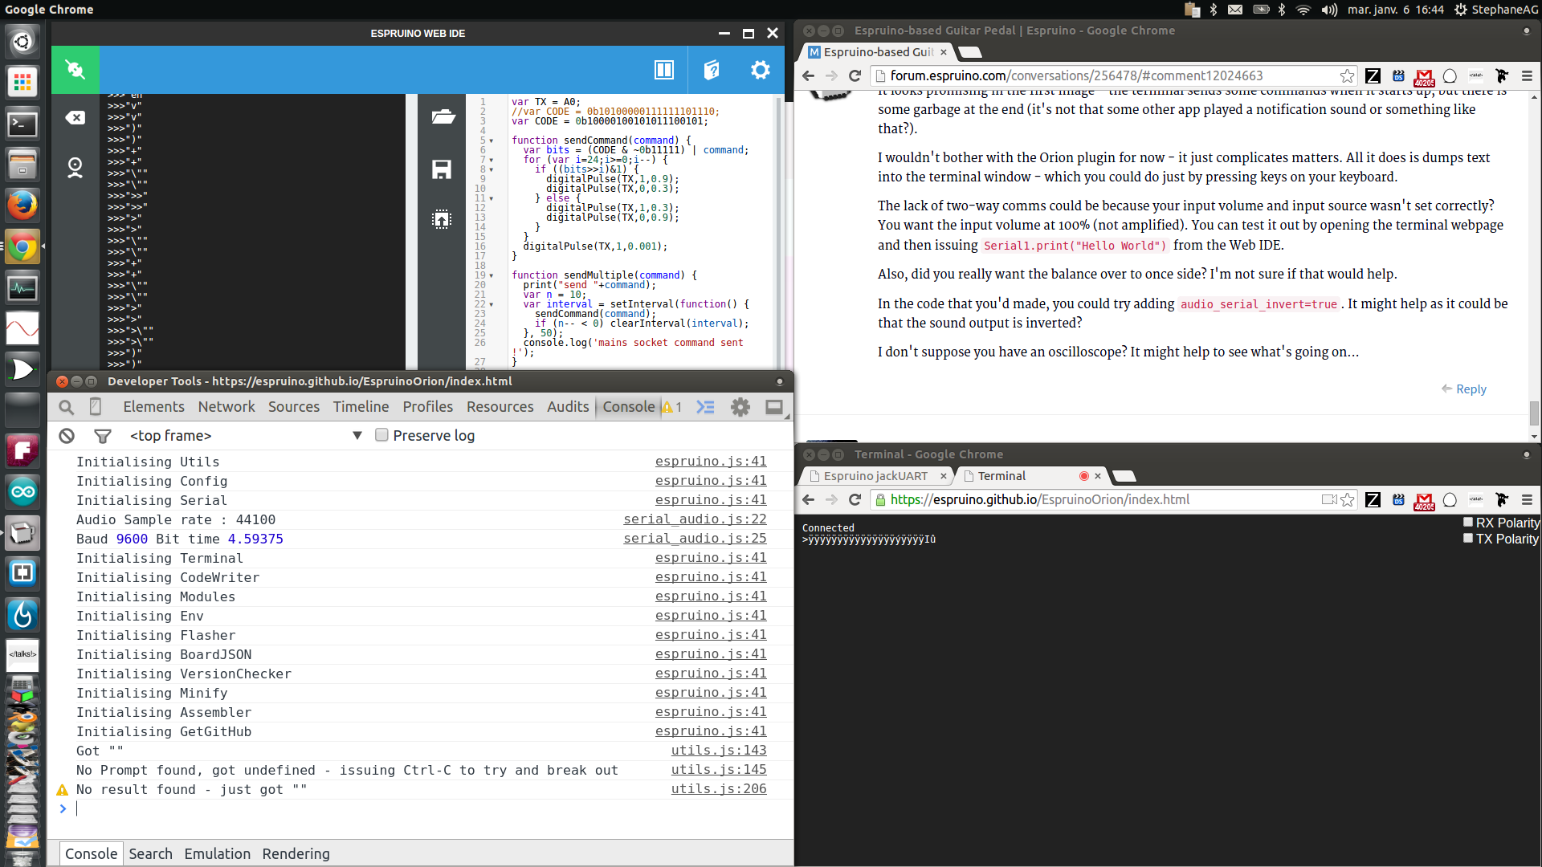
Task: Click the webcam icon in the Espruino terminal sidebar
Action: point(75,168)
